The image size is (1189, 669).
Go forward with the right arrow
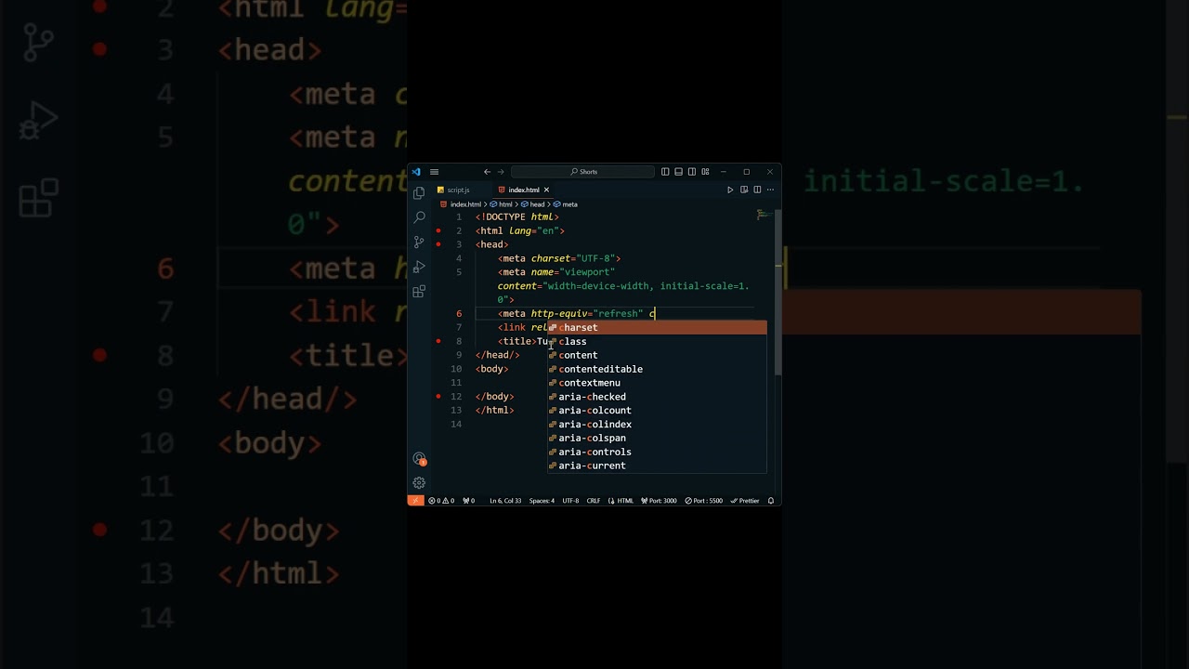501,172
